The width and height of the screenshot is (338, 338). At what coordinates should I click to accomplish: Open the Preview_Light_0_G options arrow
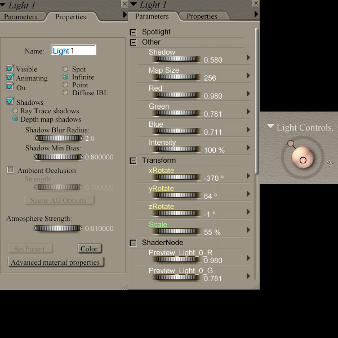pyautogui.click(x=248, y=276)
